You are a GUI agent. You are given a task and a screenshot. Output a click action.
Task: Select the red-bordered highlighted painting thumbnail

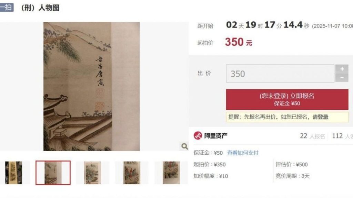tap(53, 173)
